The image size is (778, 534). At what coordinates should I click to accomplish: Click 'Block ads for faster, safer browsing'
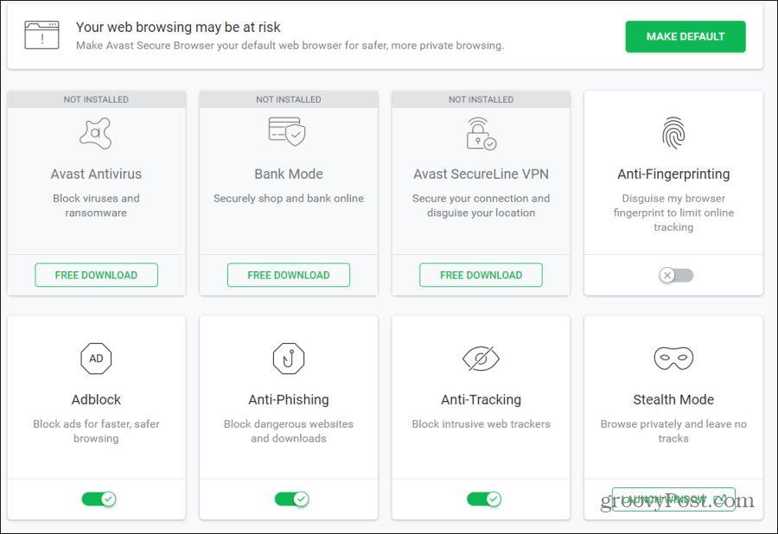(x=96, y=431)
